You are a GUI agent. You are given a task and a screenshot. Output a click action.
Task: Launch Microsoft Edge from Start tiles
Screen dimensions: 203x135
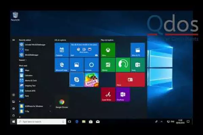[62, 64]
